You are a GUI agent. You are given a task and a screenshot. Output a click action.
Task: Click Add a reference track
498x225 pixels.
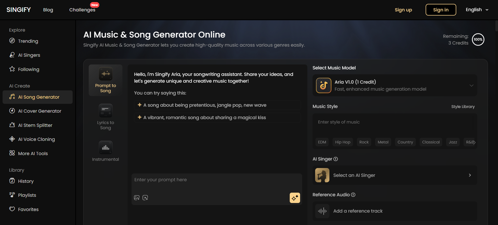(395, 211)
